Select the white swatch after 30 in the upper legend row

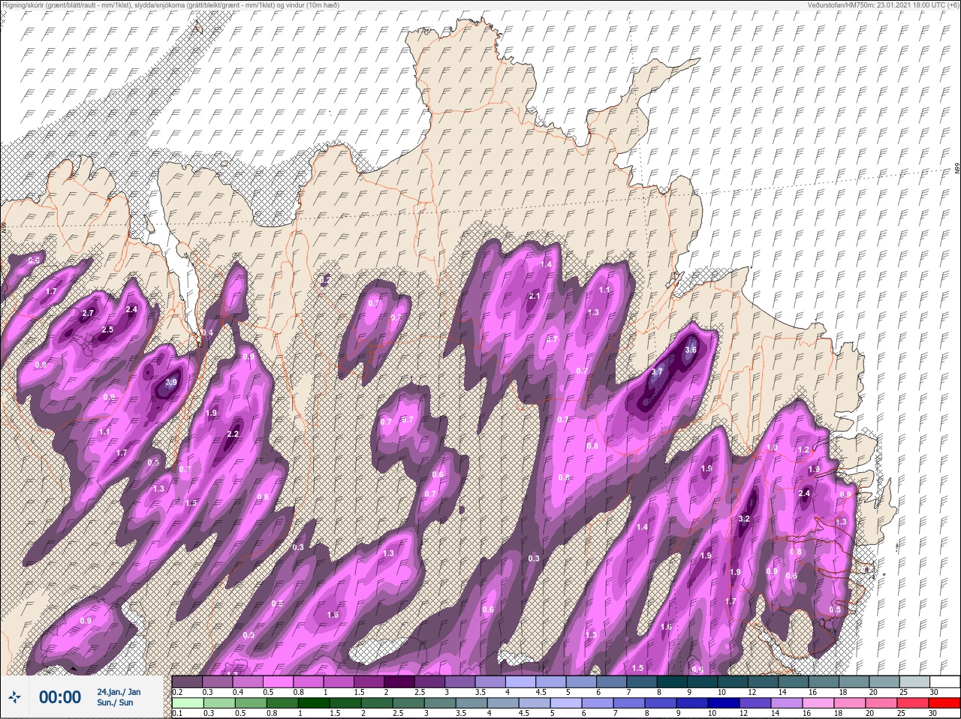945,681
